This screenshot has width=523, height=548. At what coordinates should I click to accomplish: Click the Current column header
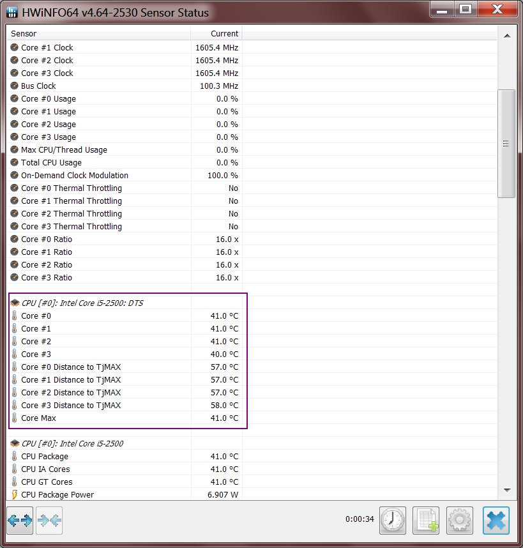pyautogui.click(x=216, y=34)
